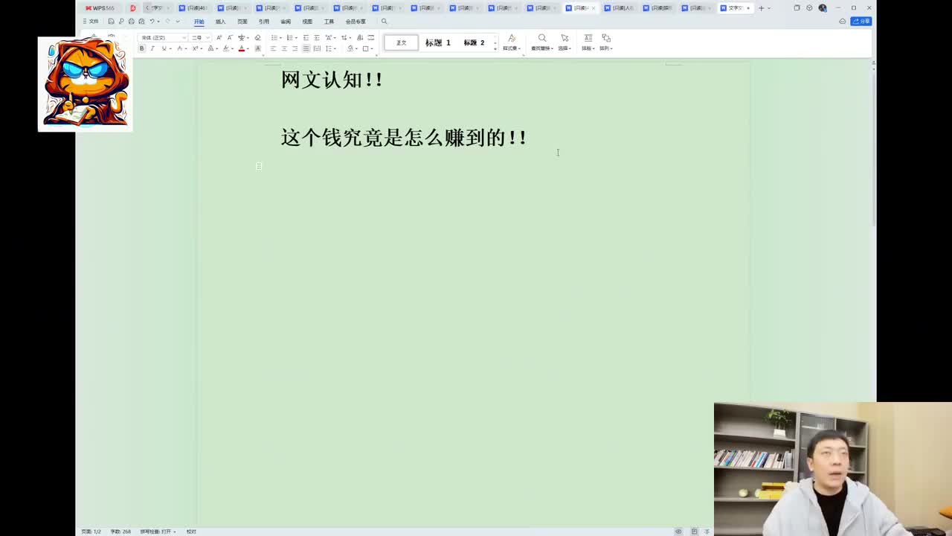Justify the text alignment
This screenshot has width=952, height=536.
pyautogui.click(x=306, y=48)
